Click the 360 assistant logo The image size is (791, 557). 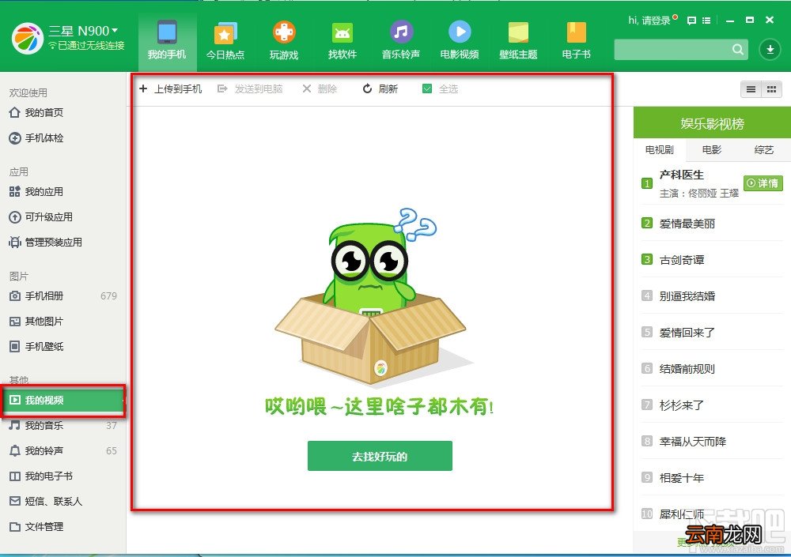coord(27,38)
